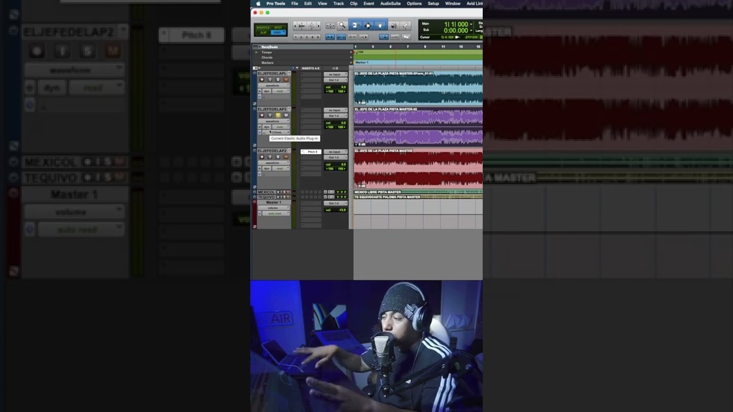Viewport: 733px width, 412px height.
Task: Click the MIDI zoom icon
Action: click(311, 26)
